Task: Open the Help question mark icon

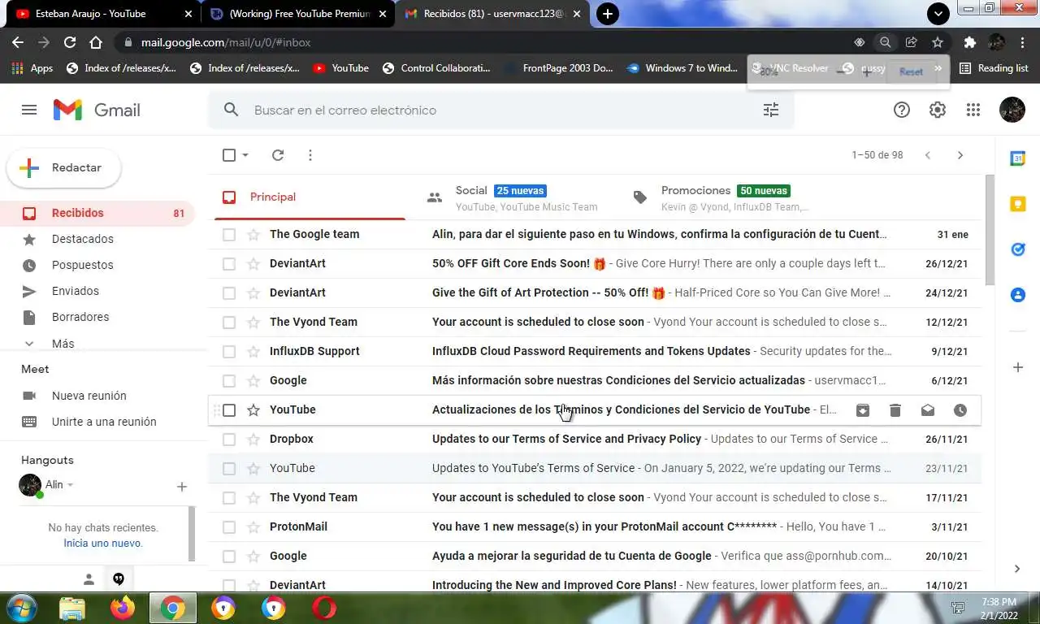Action: click(902, 110)
